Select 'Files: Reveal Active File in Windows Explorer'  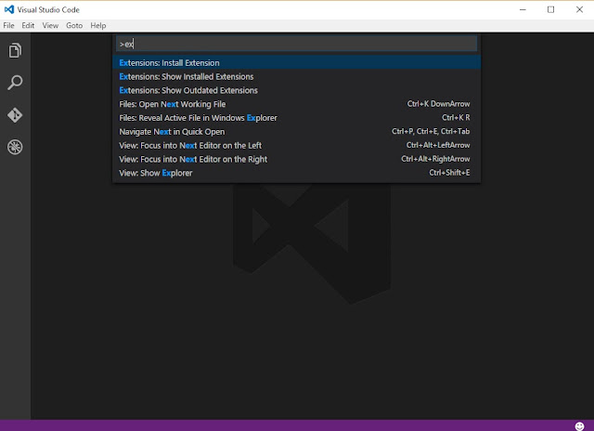click(297, 118)
